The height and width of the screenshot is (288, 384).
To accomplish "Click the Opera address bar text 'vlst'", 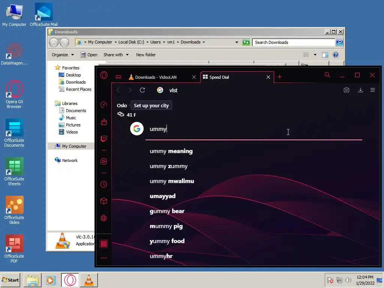I will coord(173,90).
